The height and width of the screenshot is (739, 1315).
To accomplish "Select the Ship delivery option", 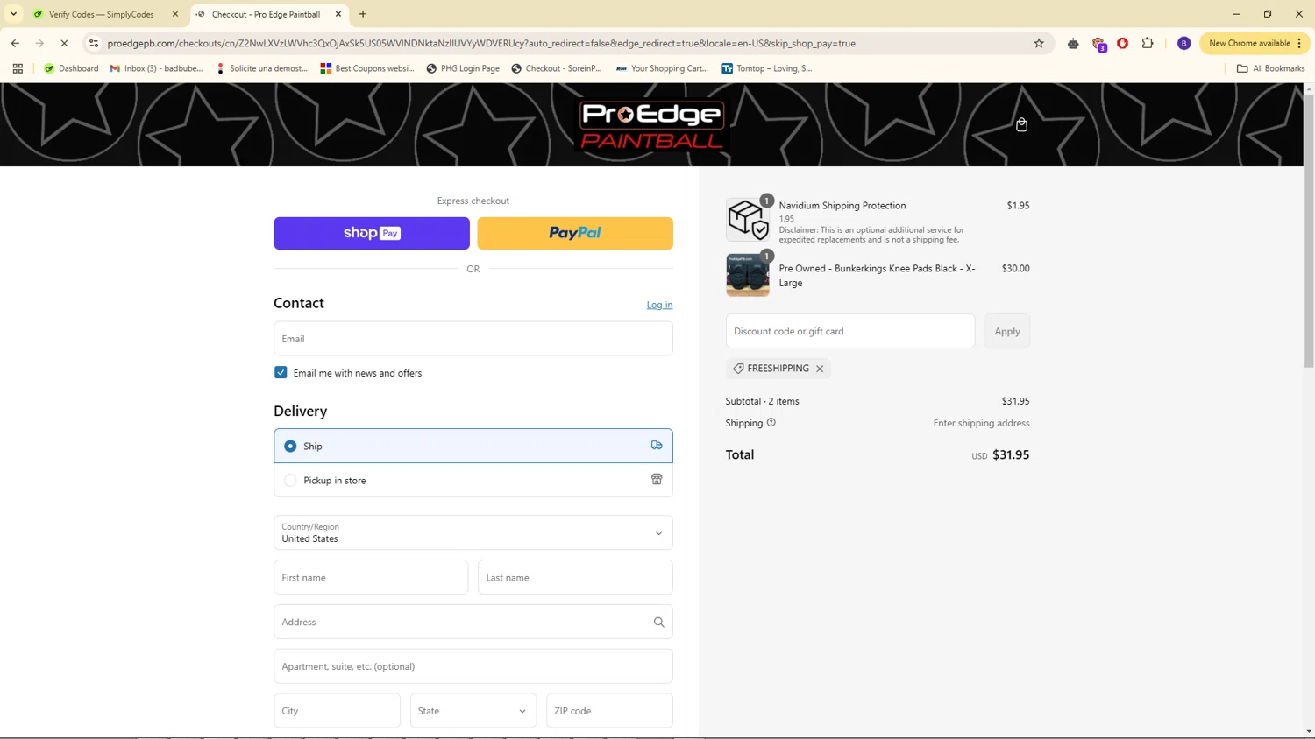I will (x=473, y=446).
